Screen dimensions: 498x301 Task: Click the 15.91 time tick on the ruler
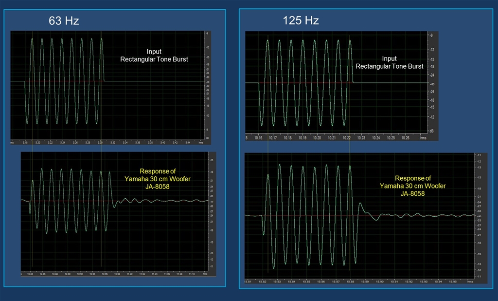394,282
